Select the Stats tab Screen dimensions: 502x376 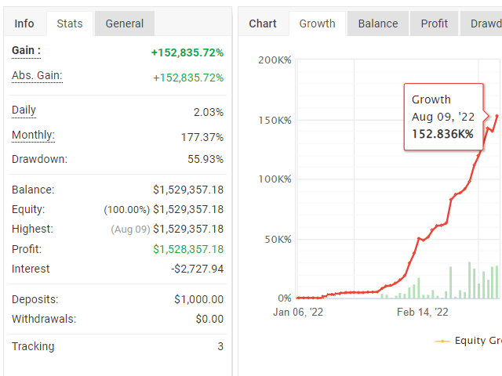click(71, 23)
